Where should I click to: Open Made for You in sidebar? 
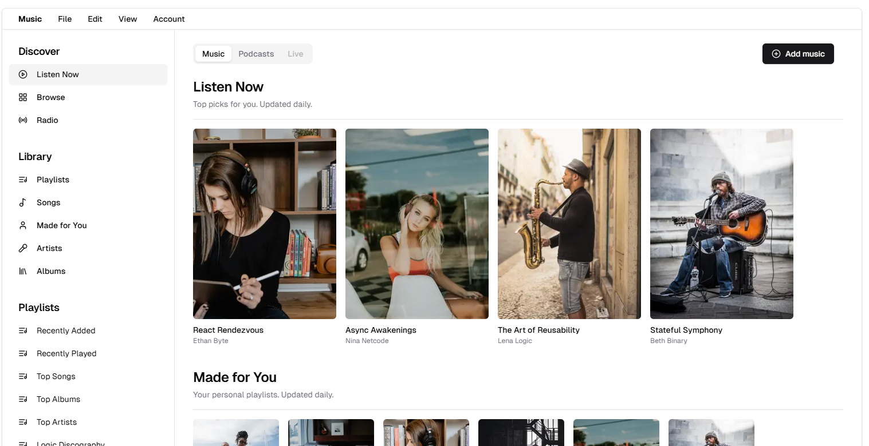tap(88, 225)
